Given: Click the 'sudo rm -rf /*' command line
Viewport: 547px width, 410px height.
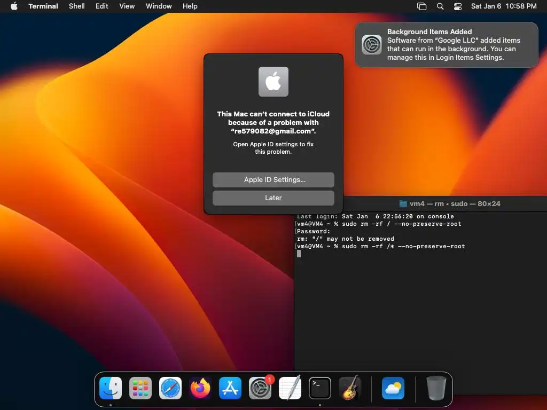Looking at the screenshot, I should (x=380, y=247).
